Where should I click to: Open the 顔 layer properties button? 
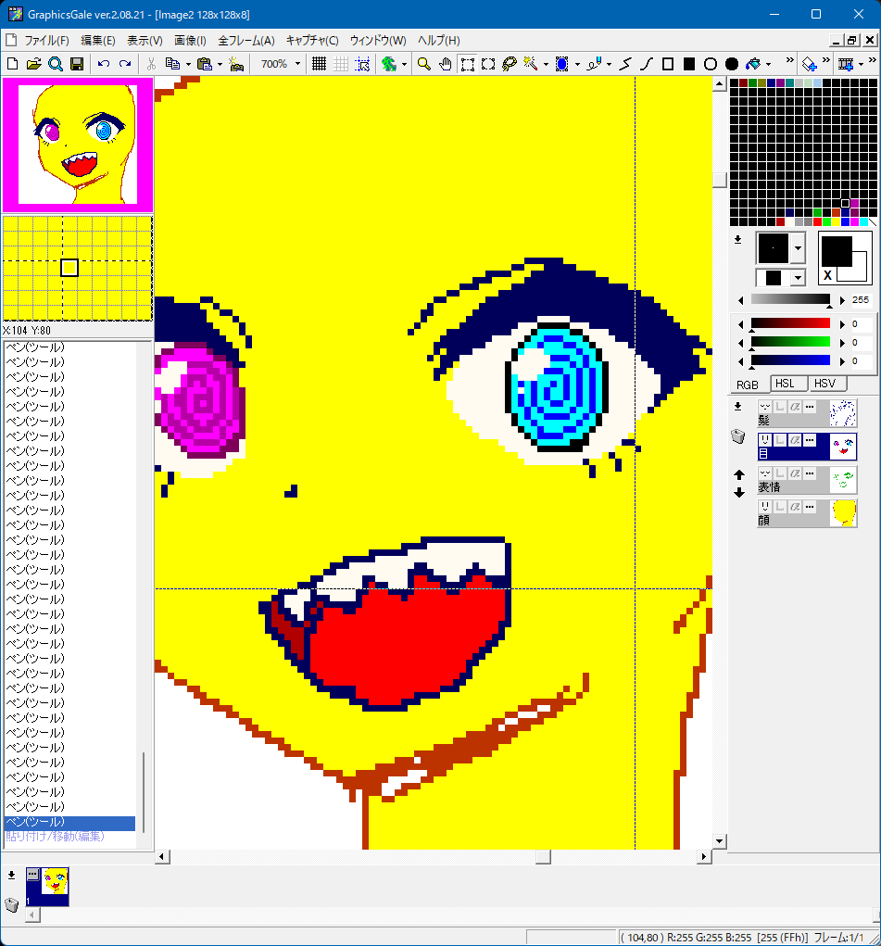click(x=811, y=507)
